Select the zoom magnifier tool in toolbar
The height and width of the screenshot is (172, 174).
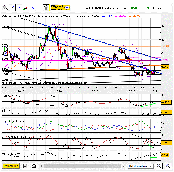tap(5, 8)
